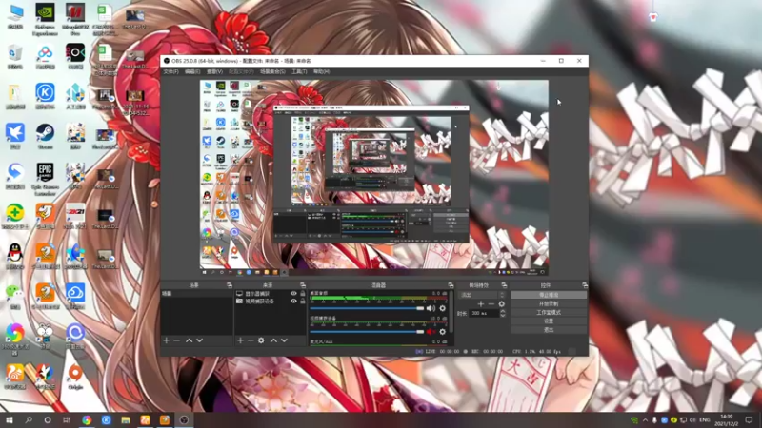Viewport: 762px width, 428px height.
Task: Hide the display capture source with its eye icon
Action: coord(293,294)
